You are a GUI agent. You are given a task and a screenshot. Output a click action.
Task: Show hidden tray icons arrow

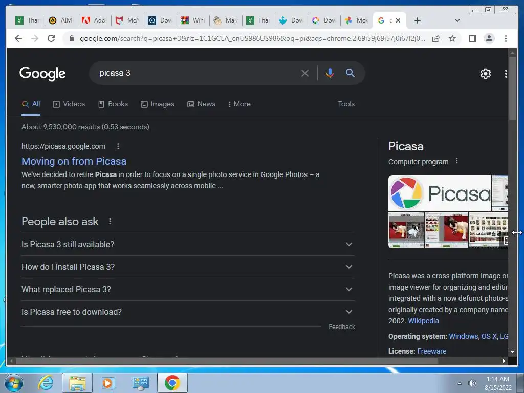click(460, 383)
